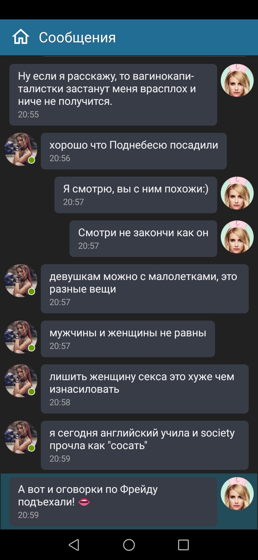Open avatar beside 'английский учила' message
The height and width of the screenshot is (560, 258).
(21, 437)
